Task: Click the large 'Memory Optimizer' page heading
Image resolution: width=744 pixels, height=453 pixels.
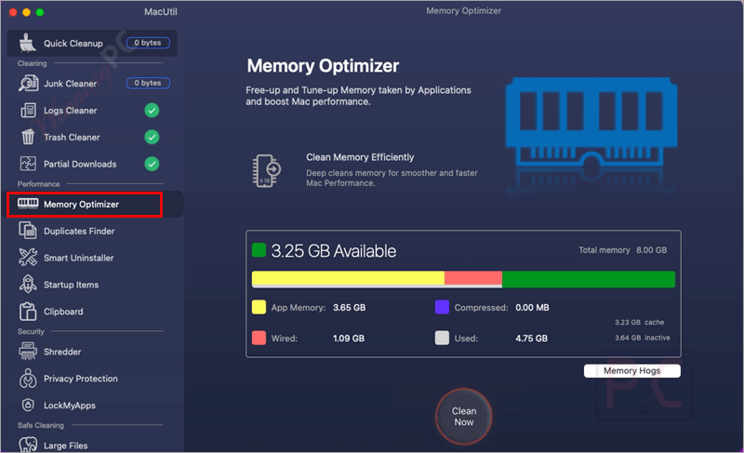Action: (x=323, y=66)
